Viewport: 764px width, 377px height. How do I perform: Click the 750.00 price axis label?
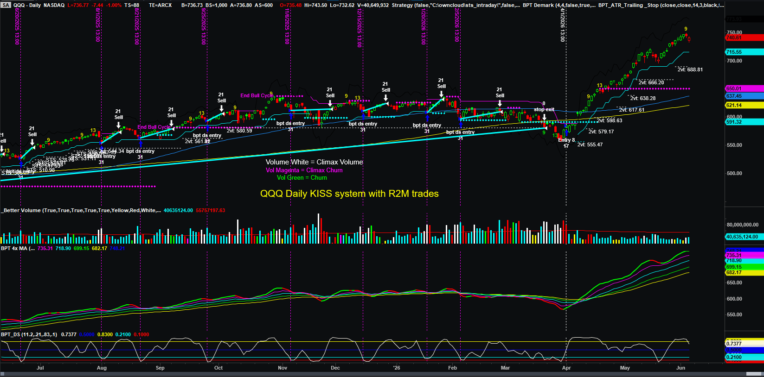coord(734,33)
